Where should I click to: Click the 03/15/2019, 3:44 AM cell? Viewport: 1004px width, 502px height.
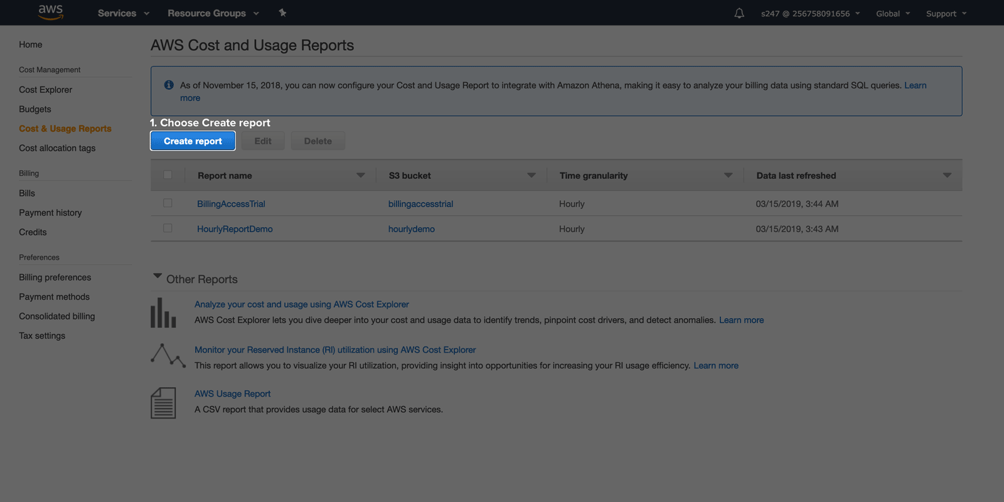(x=797, y=204)
